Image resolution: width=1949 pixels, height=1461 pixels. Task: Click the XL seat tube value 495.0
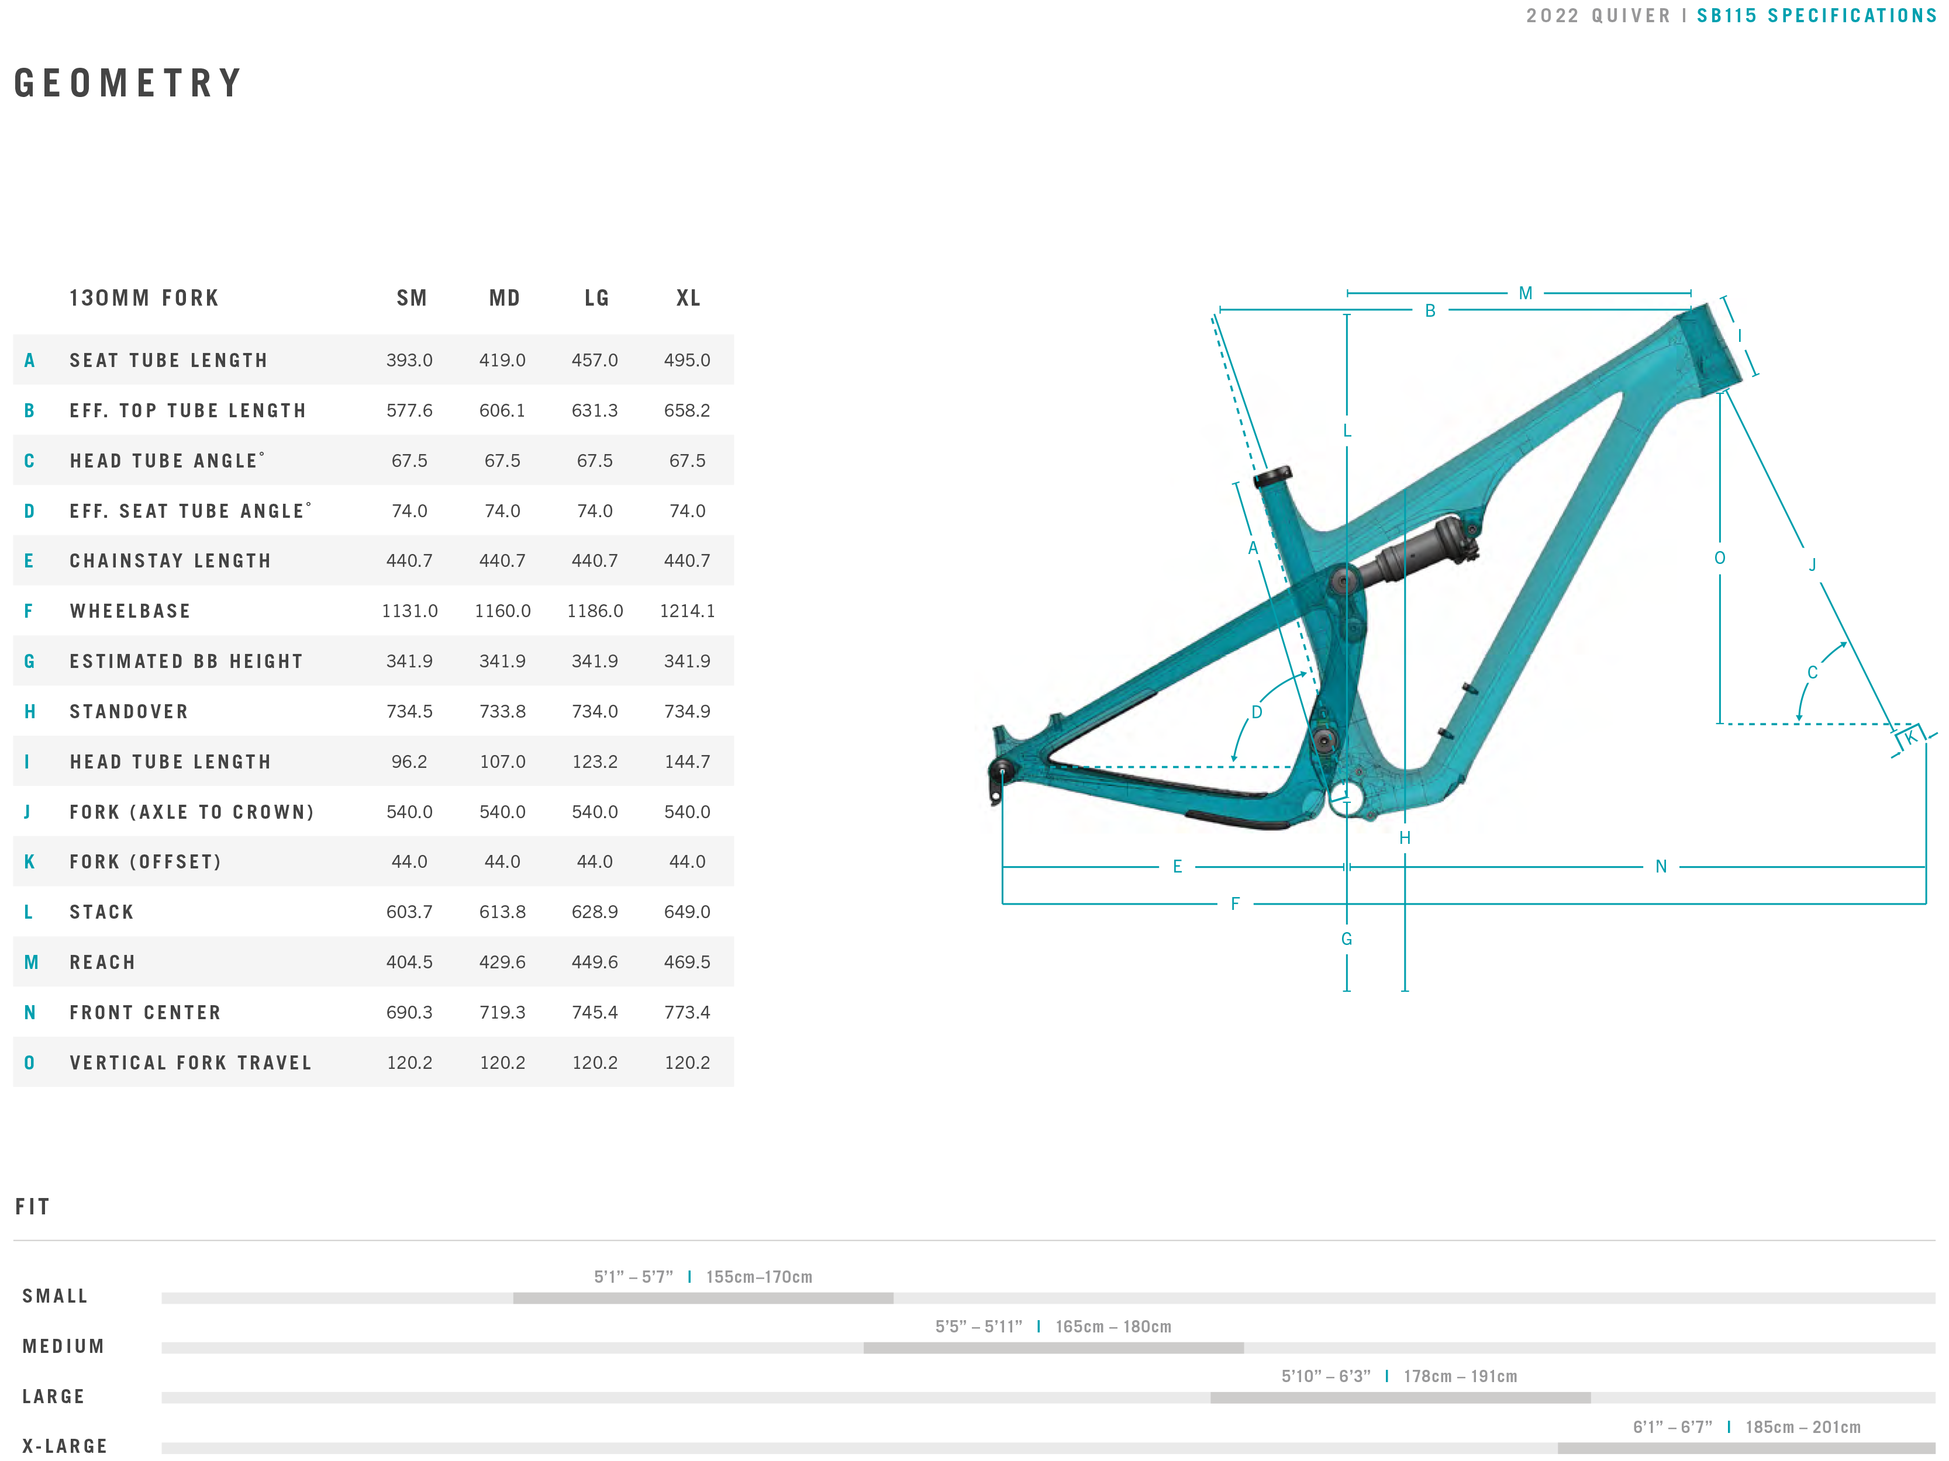[687, 360]
